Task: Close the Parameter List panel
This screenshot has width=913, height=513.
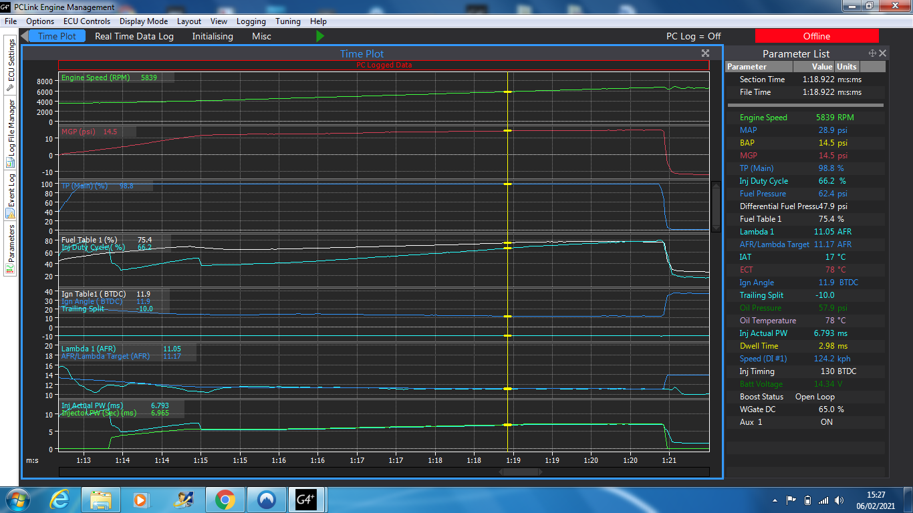Action: 882,53
